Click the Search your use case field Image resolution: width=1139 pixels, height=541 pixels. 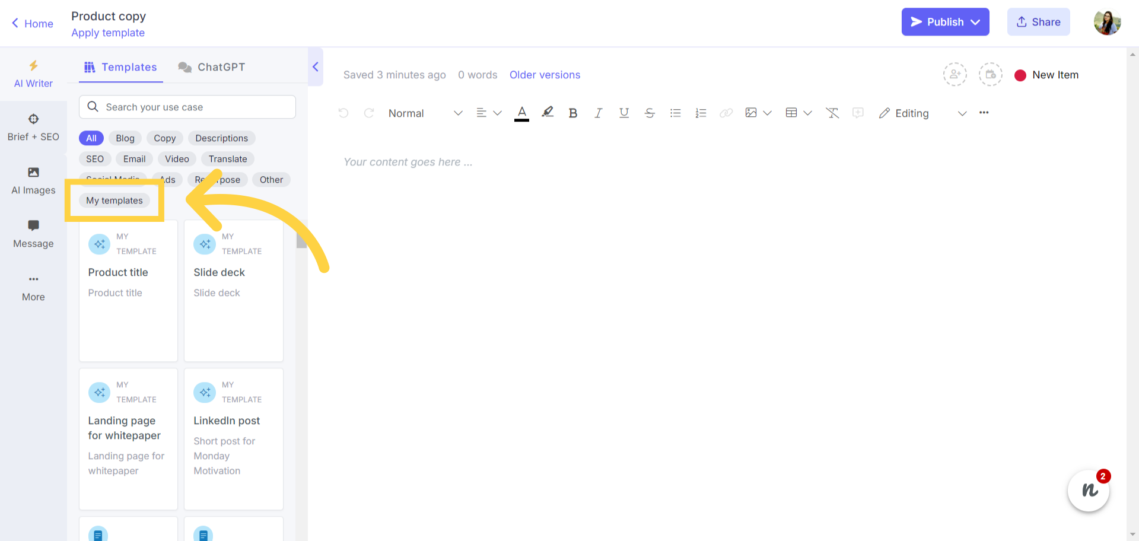tap(187, 107)
